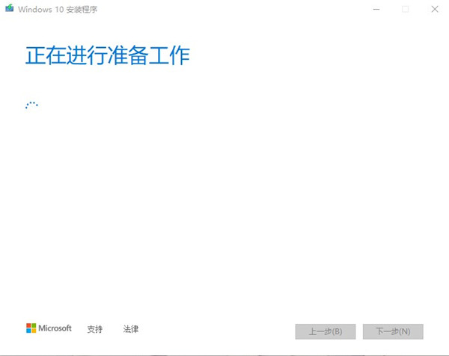Screen dimensions: 449x356
Task: Click the spinning loading dots indicator
Action: (x=31, y=105)
